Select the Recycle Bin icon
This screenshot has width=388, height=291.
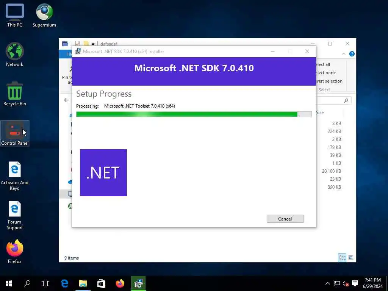[15, 94]
